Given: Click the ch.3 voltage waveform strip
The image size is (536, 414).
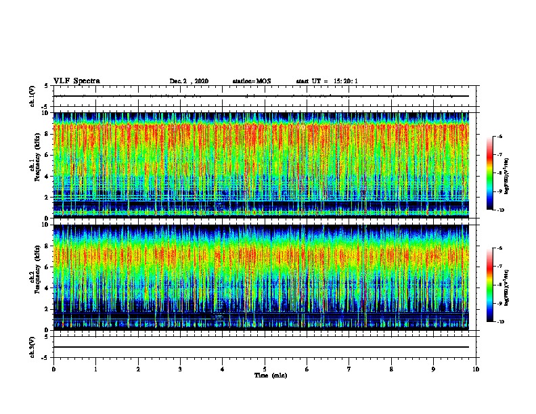Looking at the screenshot, I should point(265,347).
